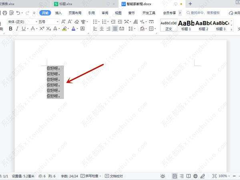Screen dimensions: 240x180
Task: Align text right
Action: click(x=108, y=29)
